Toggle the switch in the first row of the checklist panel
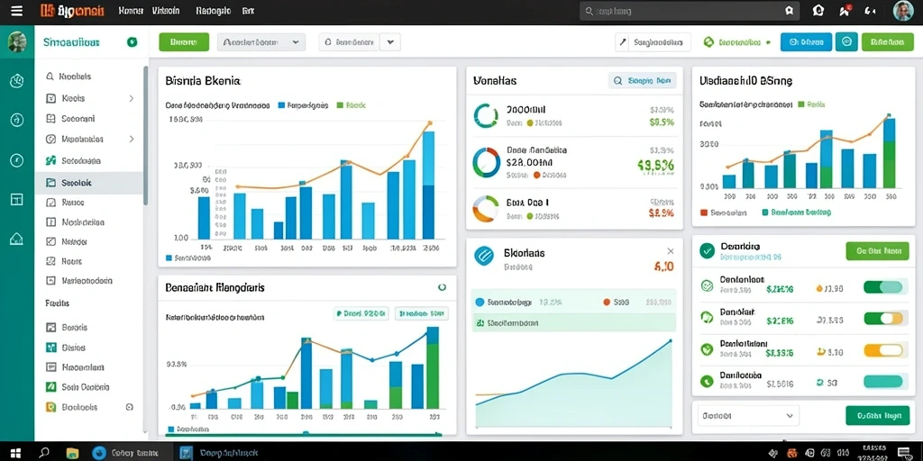 click(x=883, y=287)
